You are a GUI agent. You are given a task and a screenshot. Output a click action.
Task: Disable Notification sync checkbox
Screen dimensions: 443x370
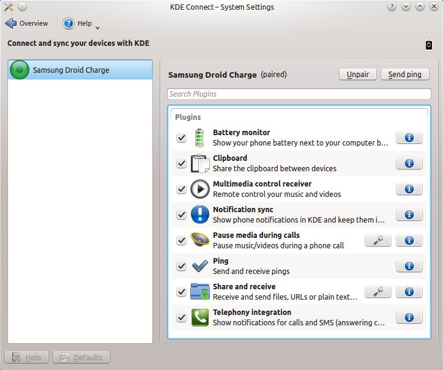[181, 215]
